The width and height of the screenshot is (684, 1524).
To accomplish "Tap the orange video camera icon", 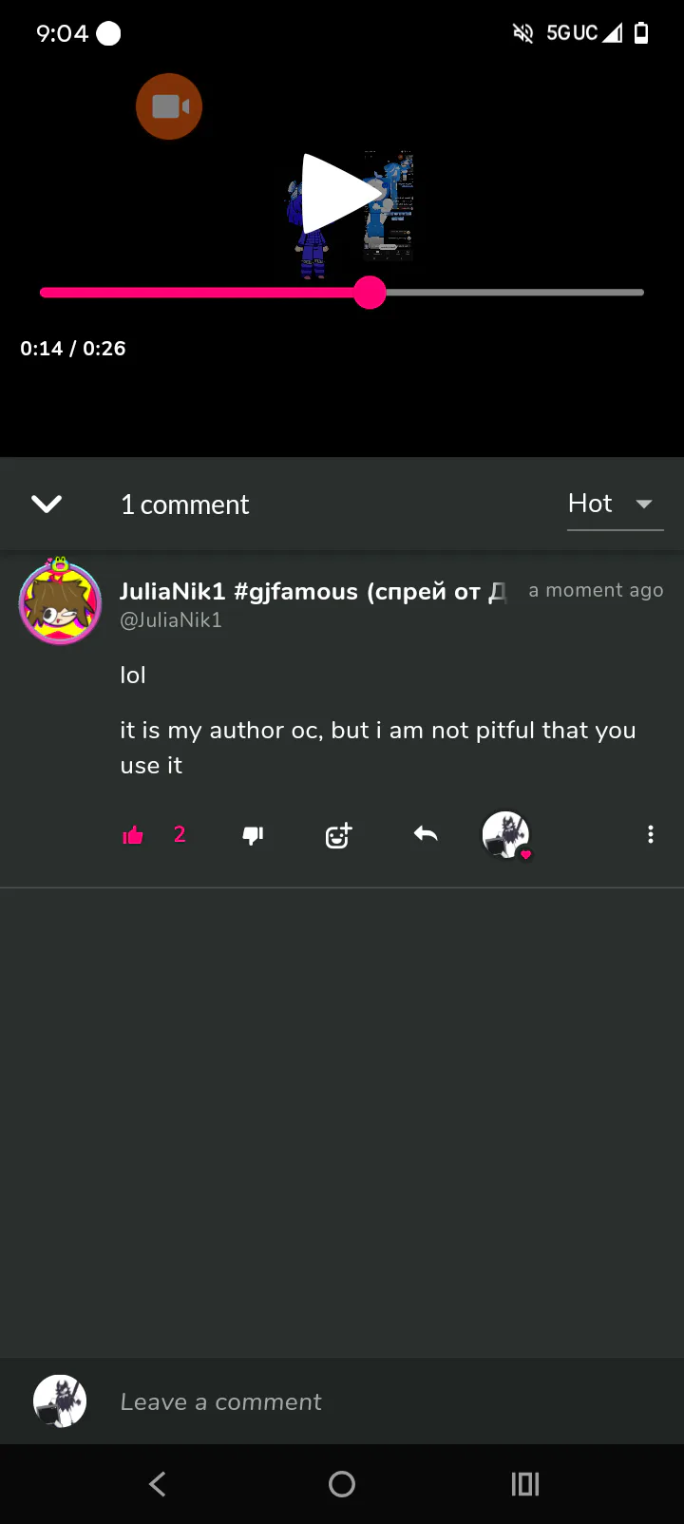I will [x=169, y=106].
